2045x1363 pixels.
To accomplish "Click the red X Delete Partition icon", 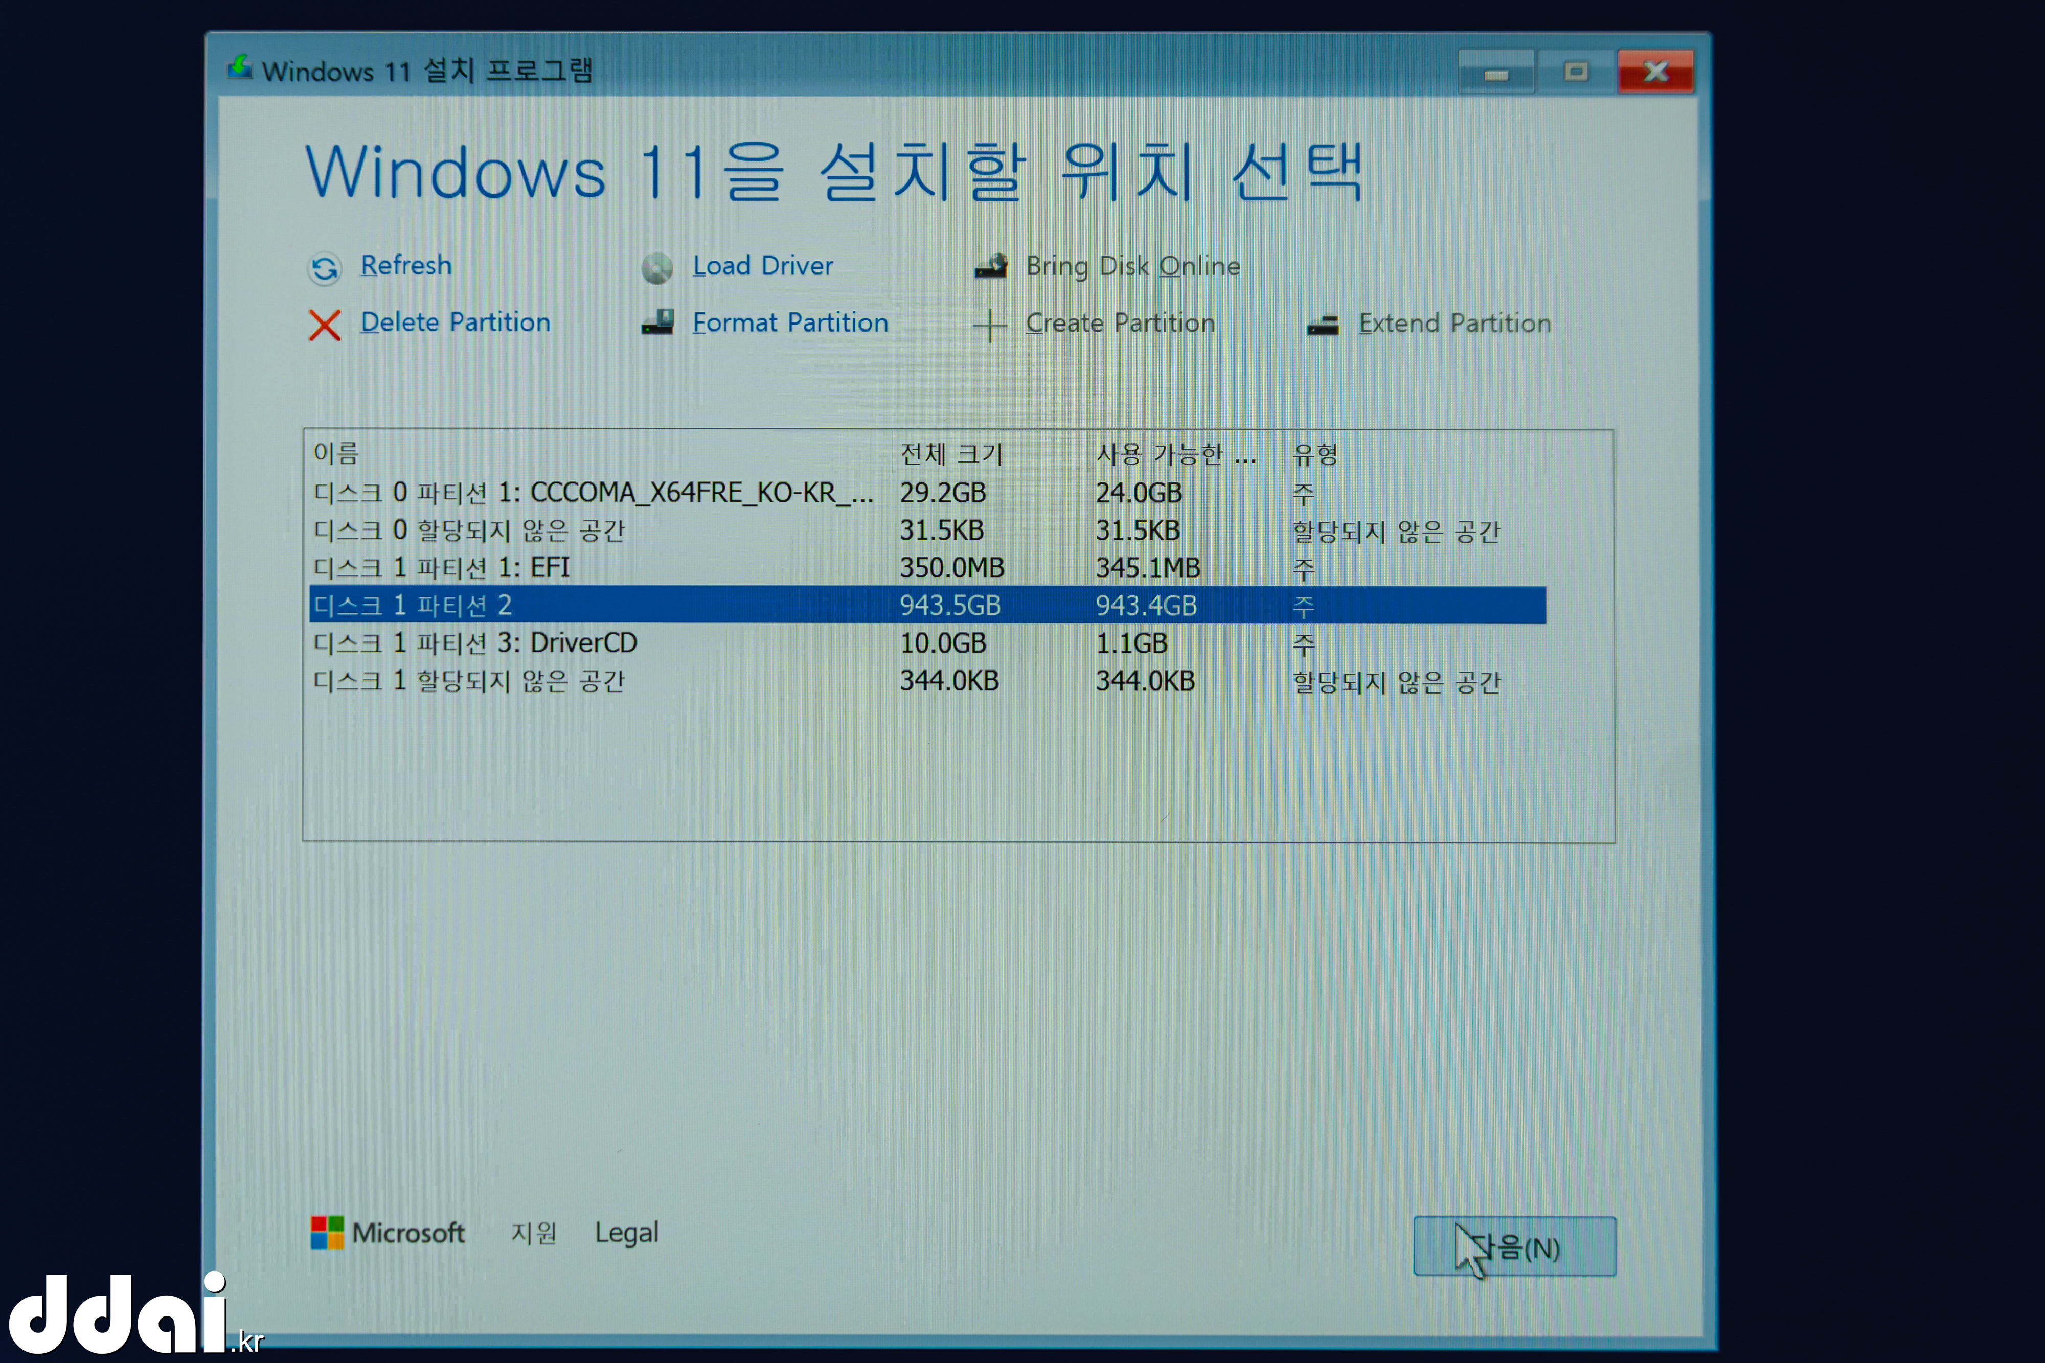I will (x=324, y=325).
